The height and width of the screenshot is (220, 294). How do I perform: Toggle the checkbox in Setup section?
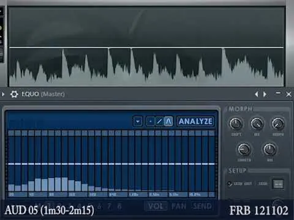pos(230,184)
